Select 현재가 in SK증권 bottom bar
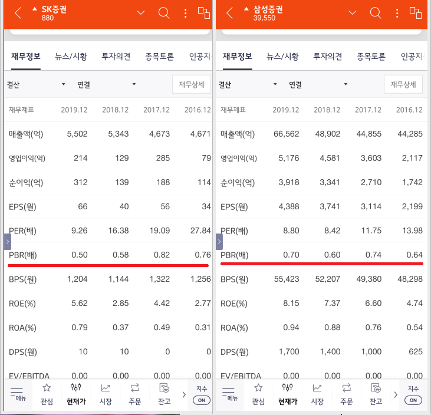 (x=76, y=394)
